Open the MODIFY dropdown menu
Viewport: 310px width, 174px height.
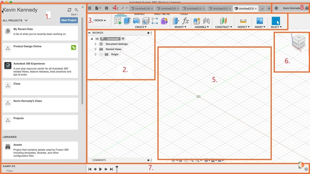(181, 27)
